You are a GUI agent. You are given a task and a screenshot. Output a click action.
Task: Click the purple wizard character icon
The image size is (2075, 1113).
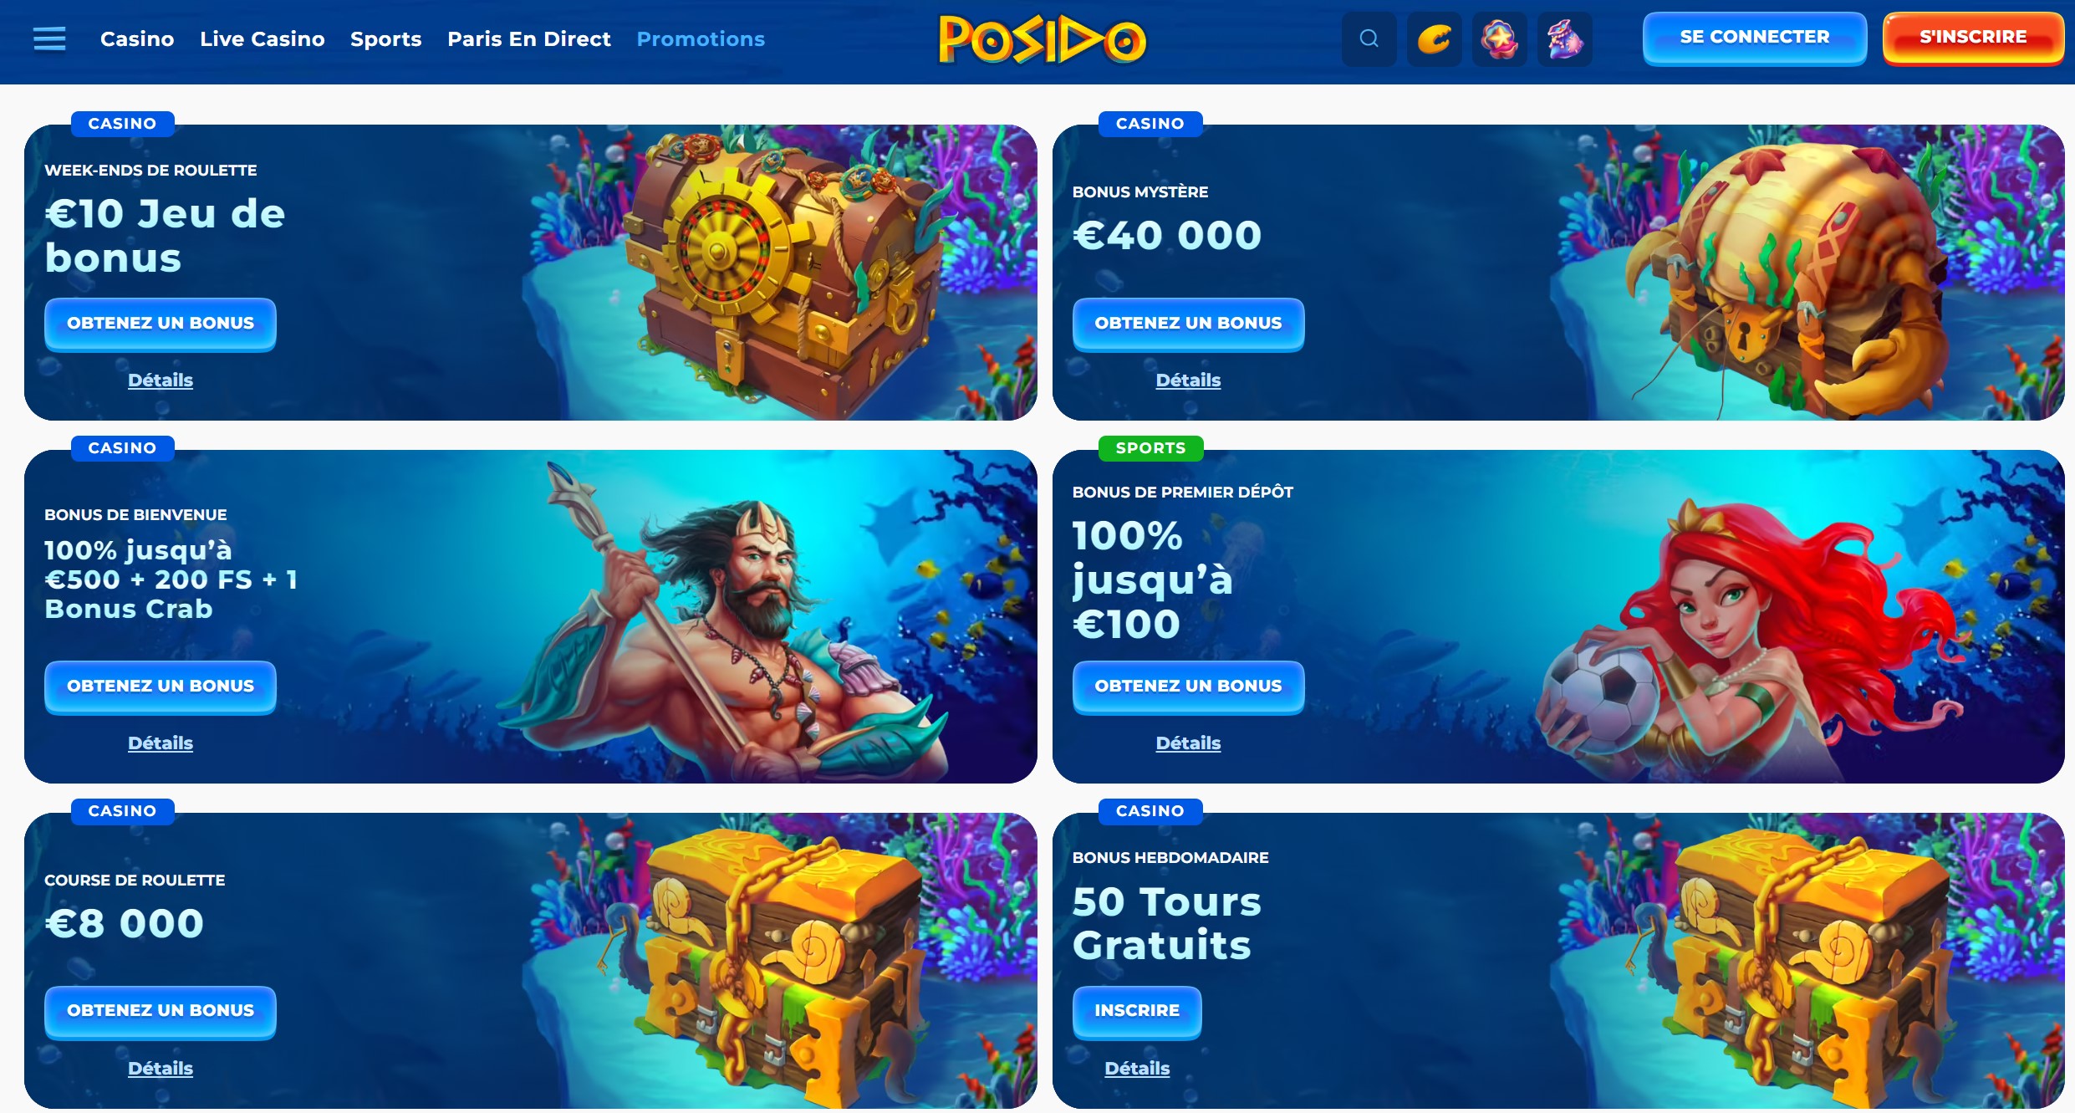[1564, 38]
